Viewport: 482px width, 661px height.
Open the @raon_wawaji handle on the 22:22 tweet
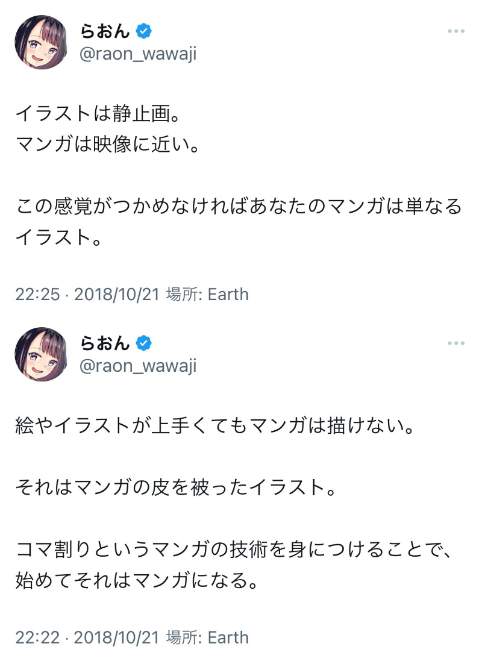[x=138, y=366]
